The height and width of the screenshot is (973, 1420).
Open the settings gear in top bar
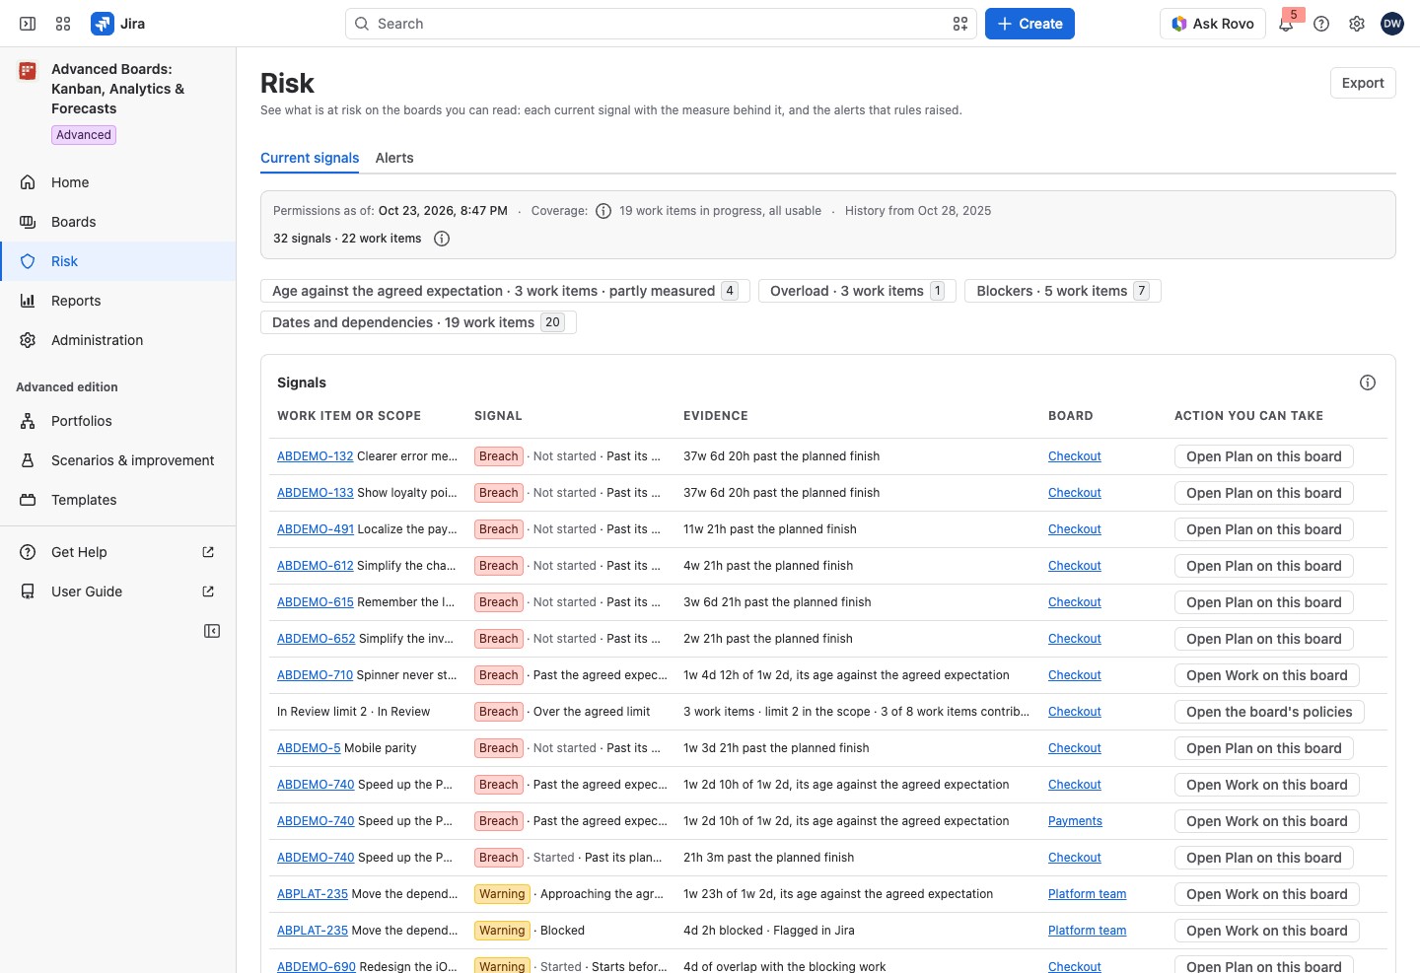tap(1357, 24)
